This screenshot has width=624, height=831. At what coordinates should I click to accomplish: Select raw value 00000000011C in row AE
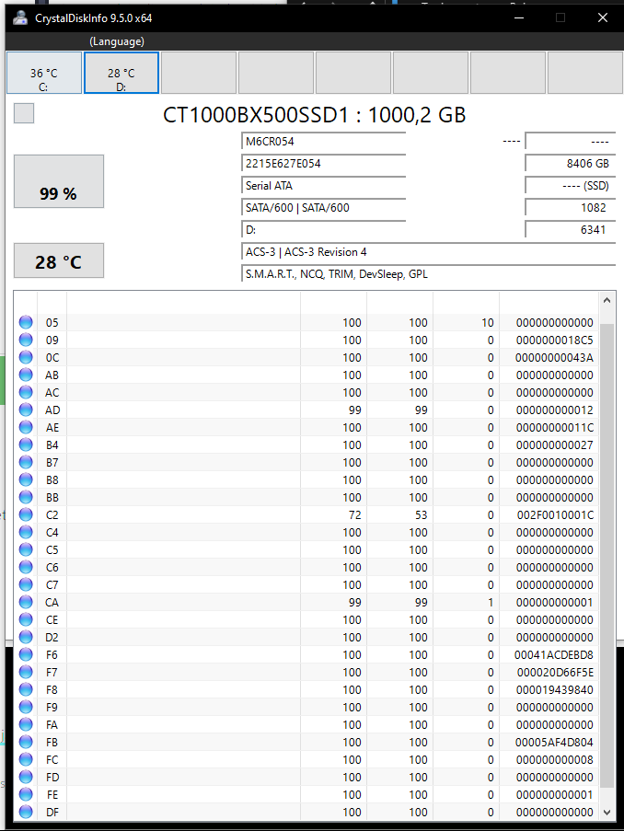[555, 427]
